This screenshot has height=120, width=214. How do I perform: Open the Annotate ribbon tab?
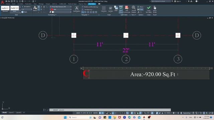tap(20, 4)
